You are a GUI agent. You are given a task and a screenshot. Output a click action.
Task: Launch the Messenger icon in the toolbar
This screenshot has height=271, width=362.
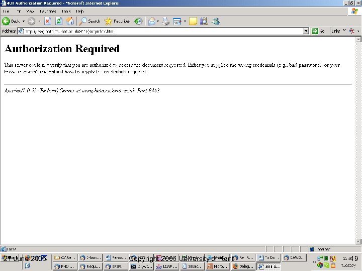pyautogui.click(x=216, y=21)
